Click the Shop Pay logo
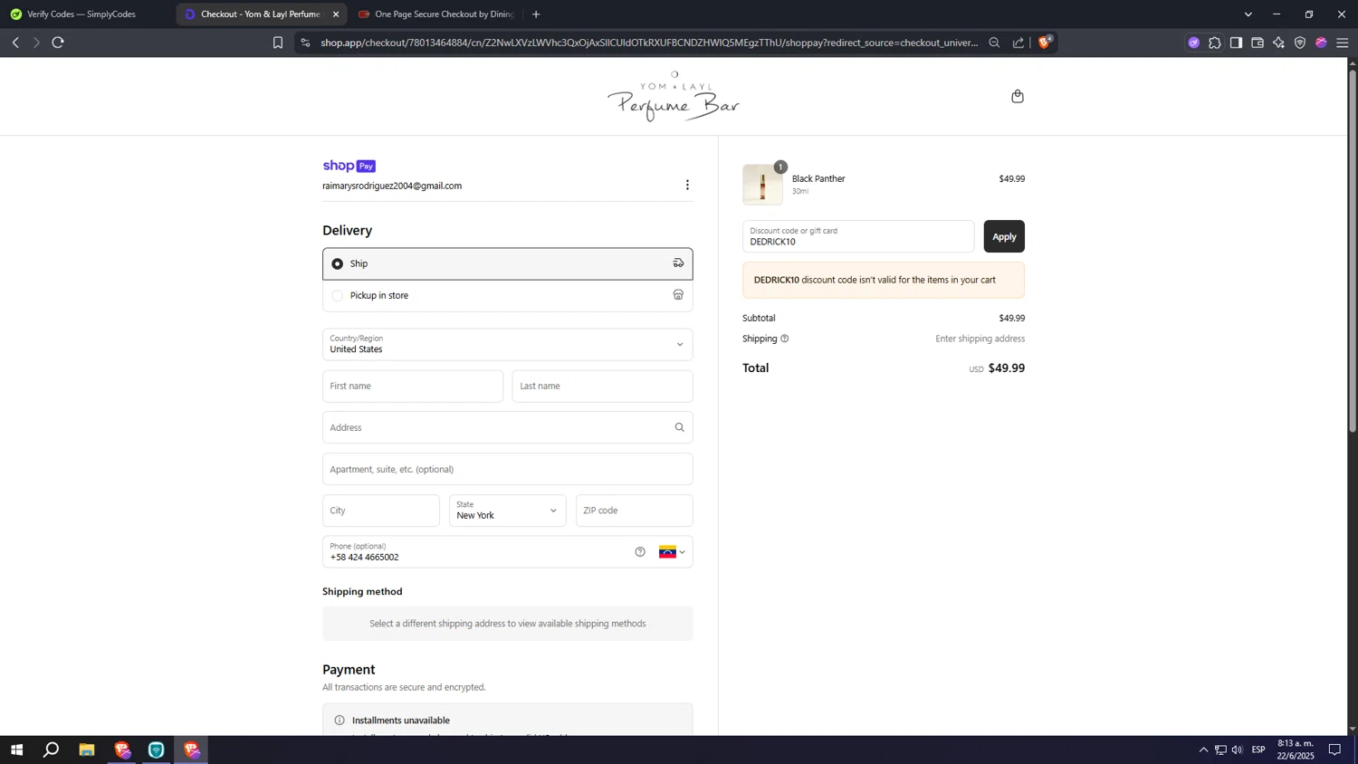1358x764 pixels. click(x=349, y=166)
